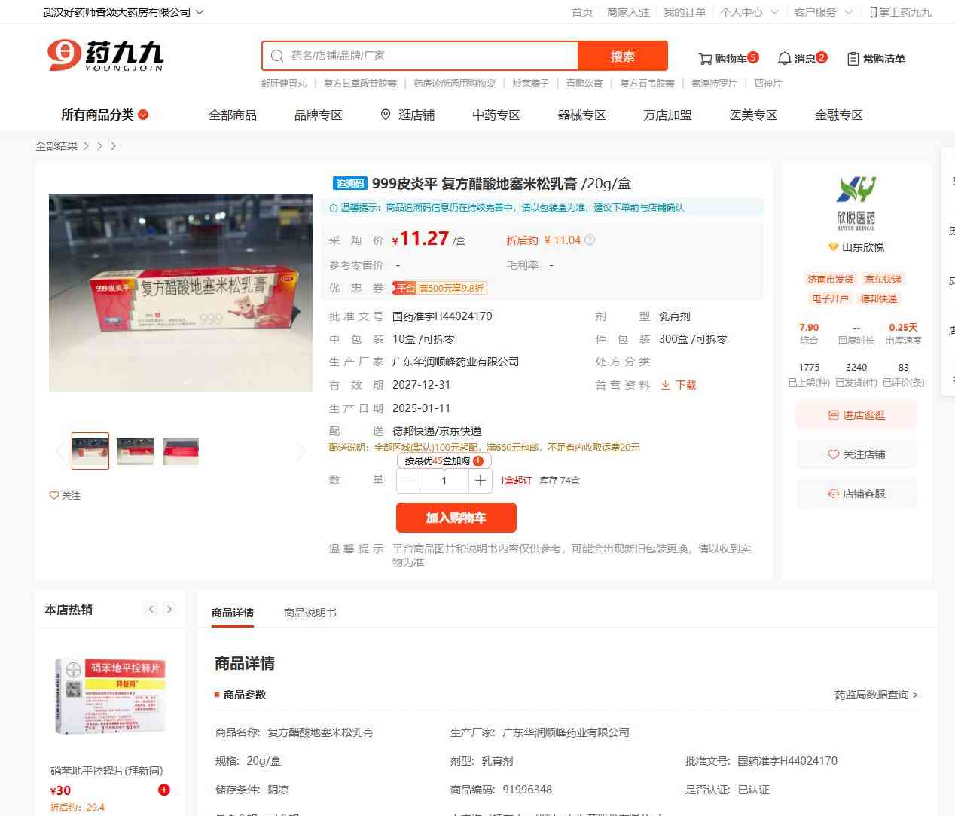Click the 药九九 site logo
955x816 pixels.
pos(105,55)
